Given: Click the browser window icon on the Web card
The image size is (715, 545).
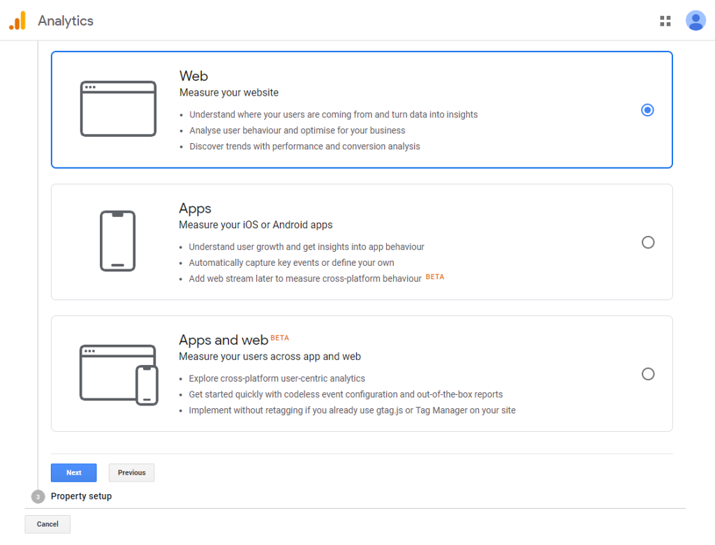Looking at the screenshot, I should point(118,109).
